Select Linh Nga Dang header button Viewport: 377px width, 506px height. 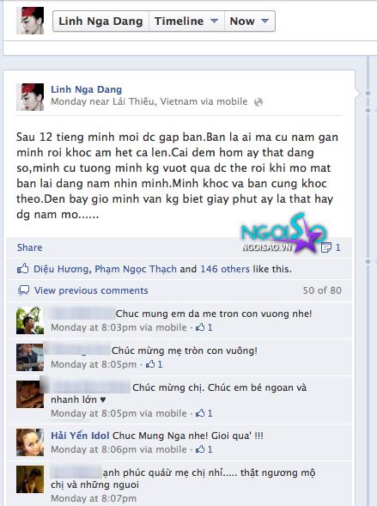click(x=100, y=21)
